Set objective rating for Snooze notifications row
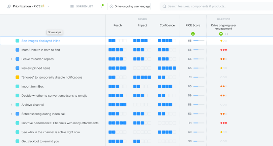 tap(223, 77)
